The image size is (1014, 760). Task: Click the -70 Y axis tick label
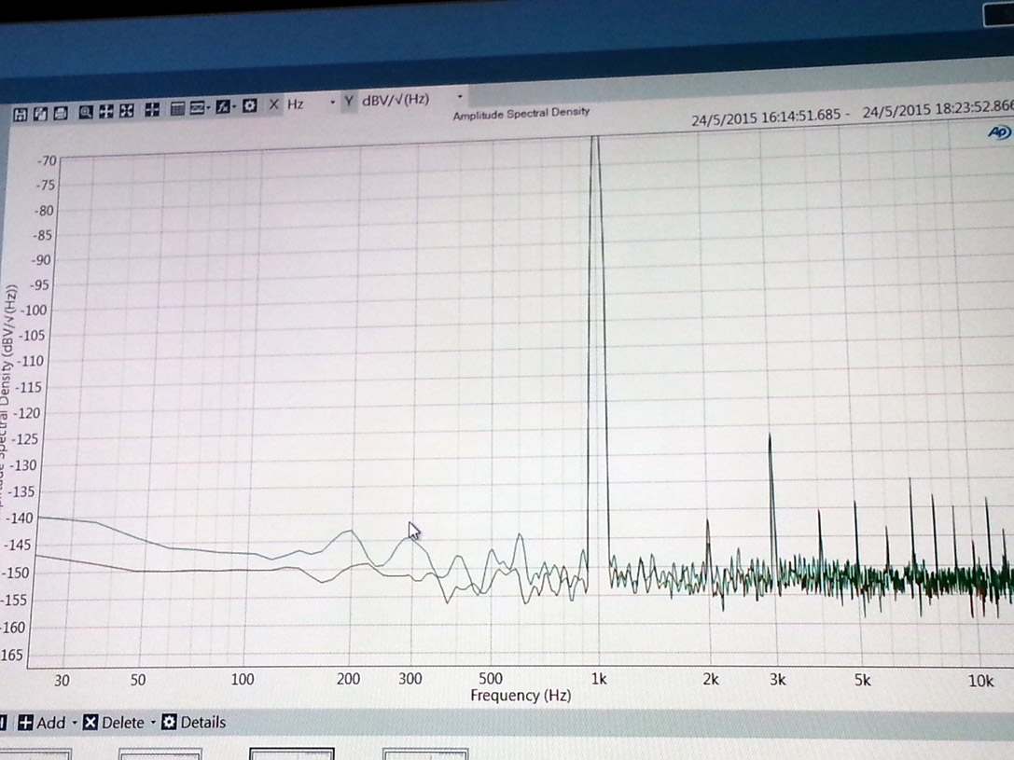pos(47,160)
